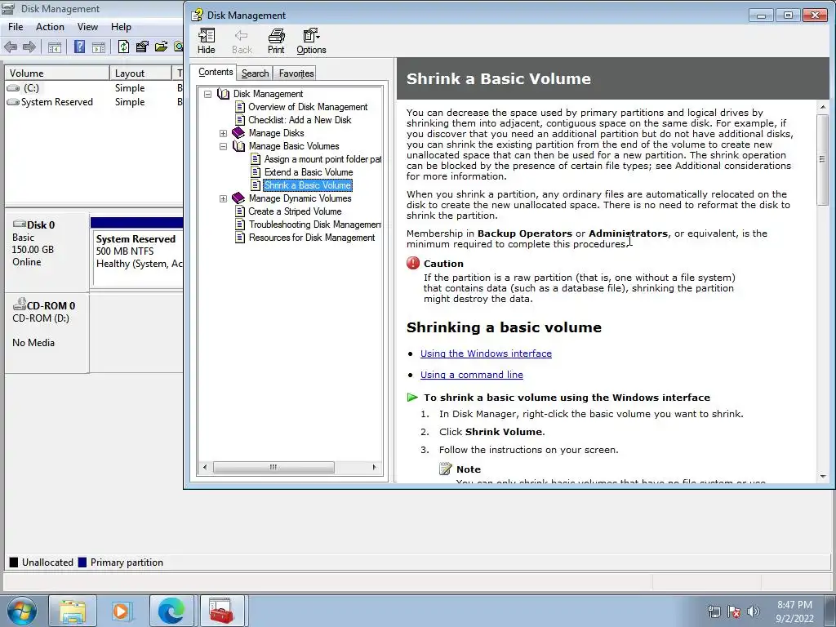836x627 pixels.
Task: Click the Disk 0 drive icon
Action: [20, 224]
